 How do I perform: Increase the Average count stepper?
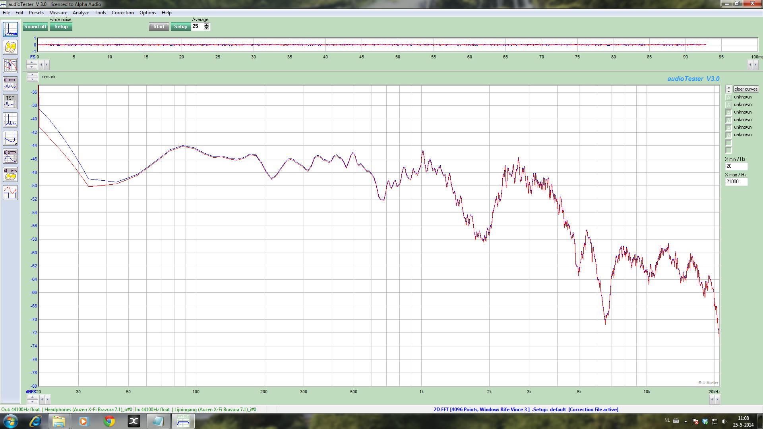pyautogui.click(x=206, y=25)
